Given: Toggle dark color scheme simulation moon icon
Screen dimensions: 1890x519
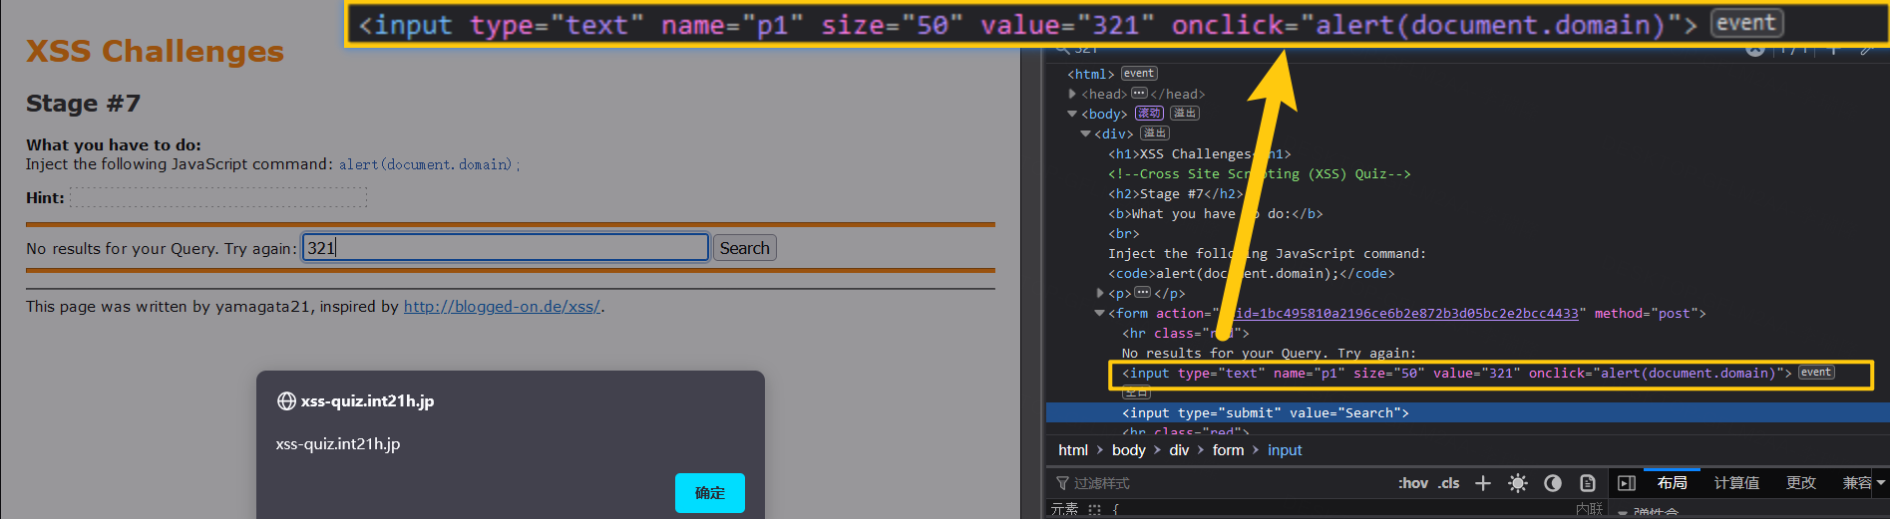Looking at the screenshot, I should (1553, 483).
